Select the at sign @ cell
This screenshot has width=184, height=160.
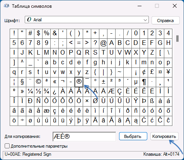(103, 43)
